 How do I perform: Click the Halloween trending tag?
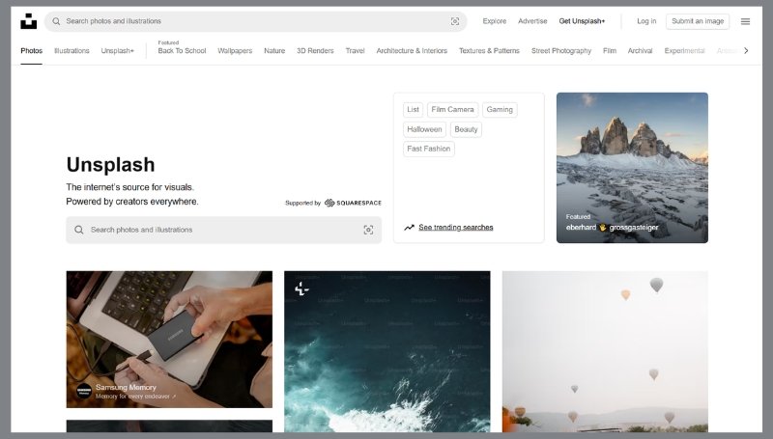(424, 129)
